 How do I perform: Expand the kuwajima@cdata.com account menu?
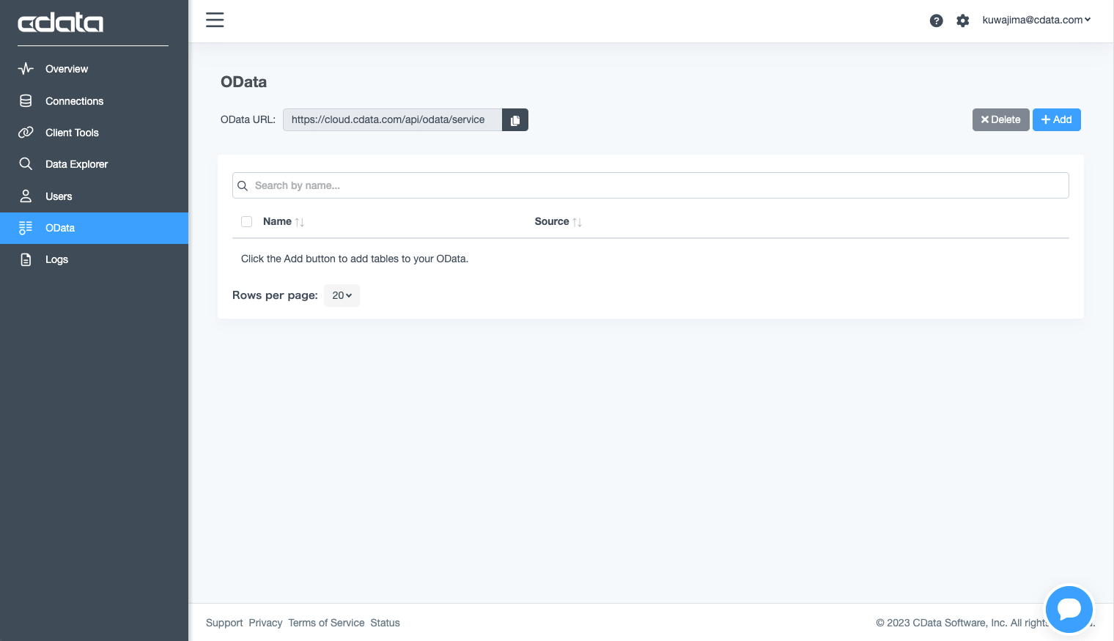point(1036,20)
